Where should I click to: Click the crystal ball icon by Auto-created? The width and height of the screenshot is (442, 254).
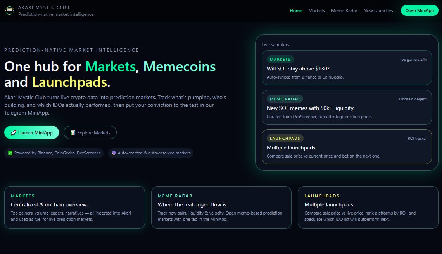point(114,153)
